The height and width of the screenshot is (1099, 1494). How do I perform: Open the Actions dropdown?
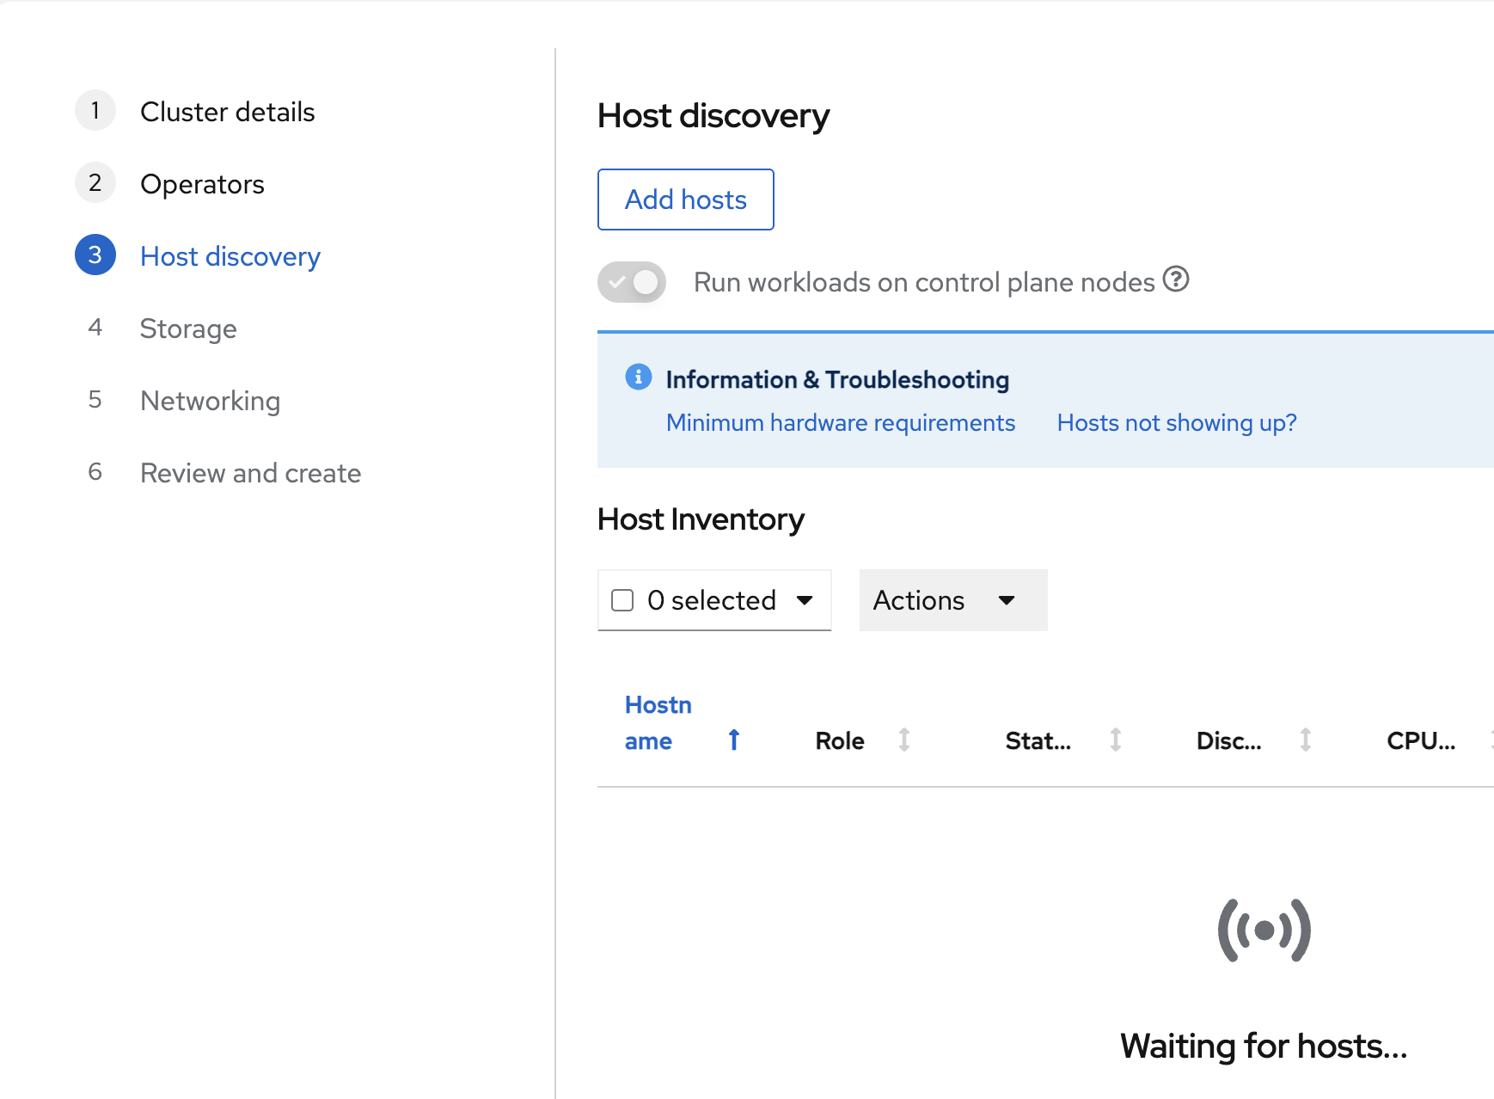point(952,600)
